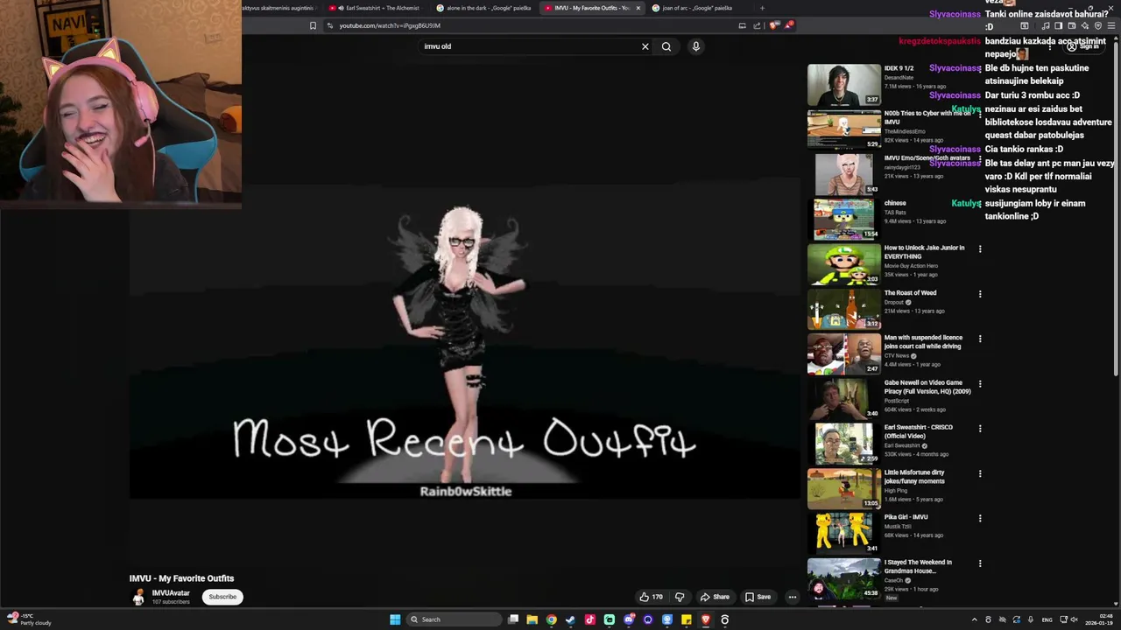Open taskbar clock showing 02:48
This screenshot has width=1121, height=630.
click(1097, 619)
